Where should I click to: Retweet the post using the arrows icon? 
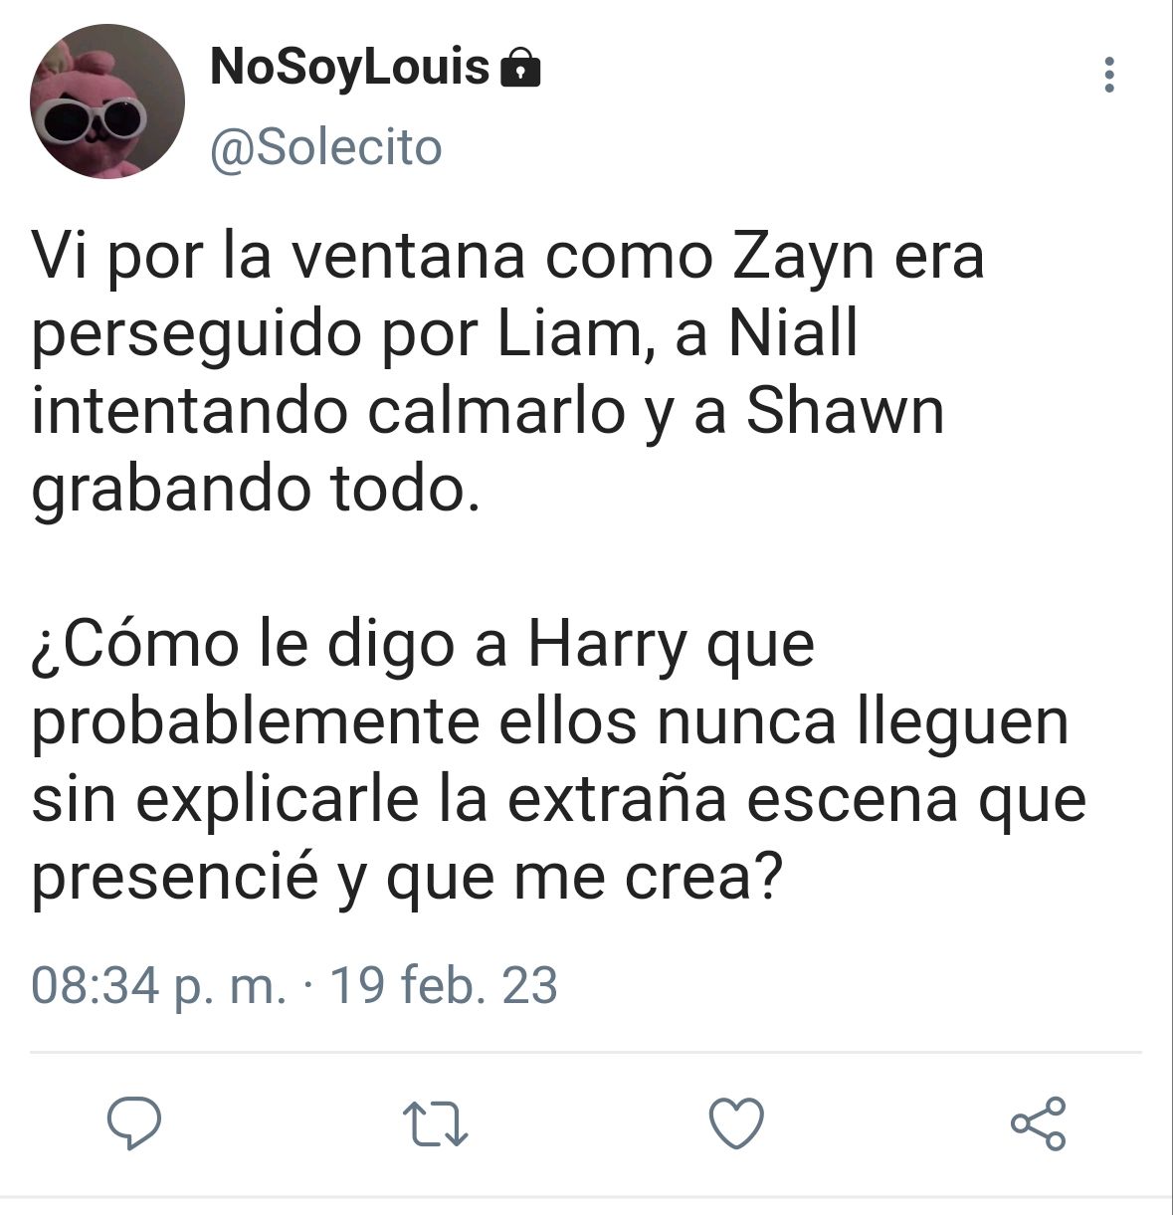[435, 1124]
